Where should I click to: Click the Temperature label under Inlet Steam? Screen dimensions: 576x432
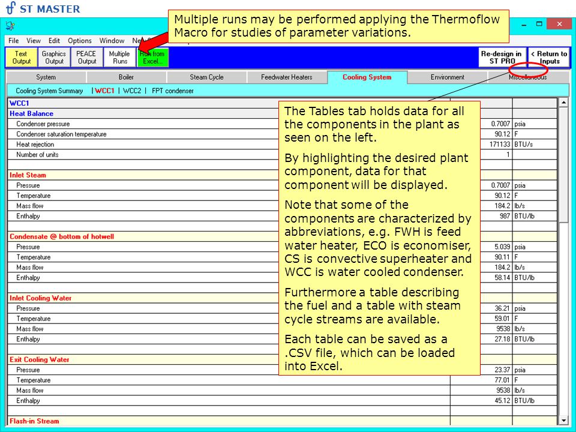[x=33, y=196]
